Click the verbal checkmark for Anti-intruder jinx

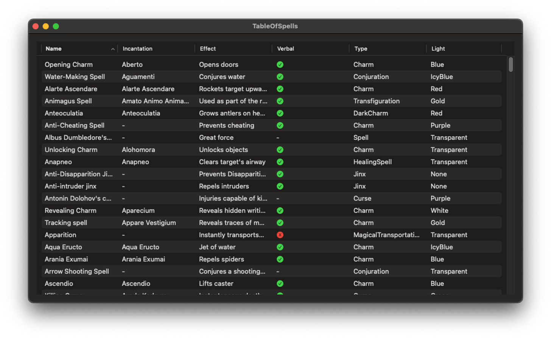(x=280, y=186)
